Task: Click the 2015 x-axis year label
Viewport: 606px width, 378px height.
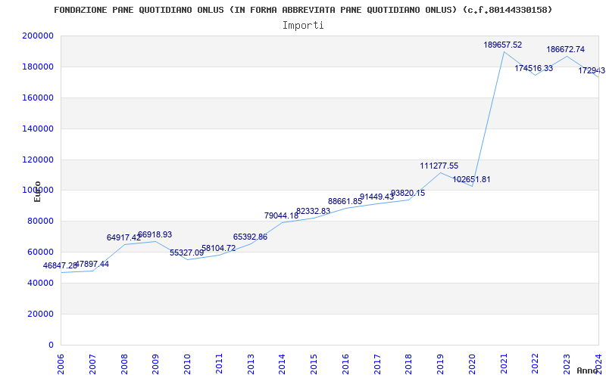Action: point(314,364)
